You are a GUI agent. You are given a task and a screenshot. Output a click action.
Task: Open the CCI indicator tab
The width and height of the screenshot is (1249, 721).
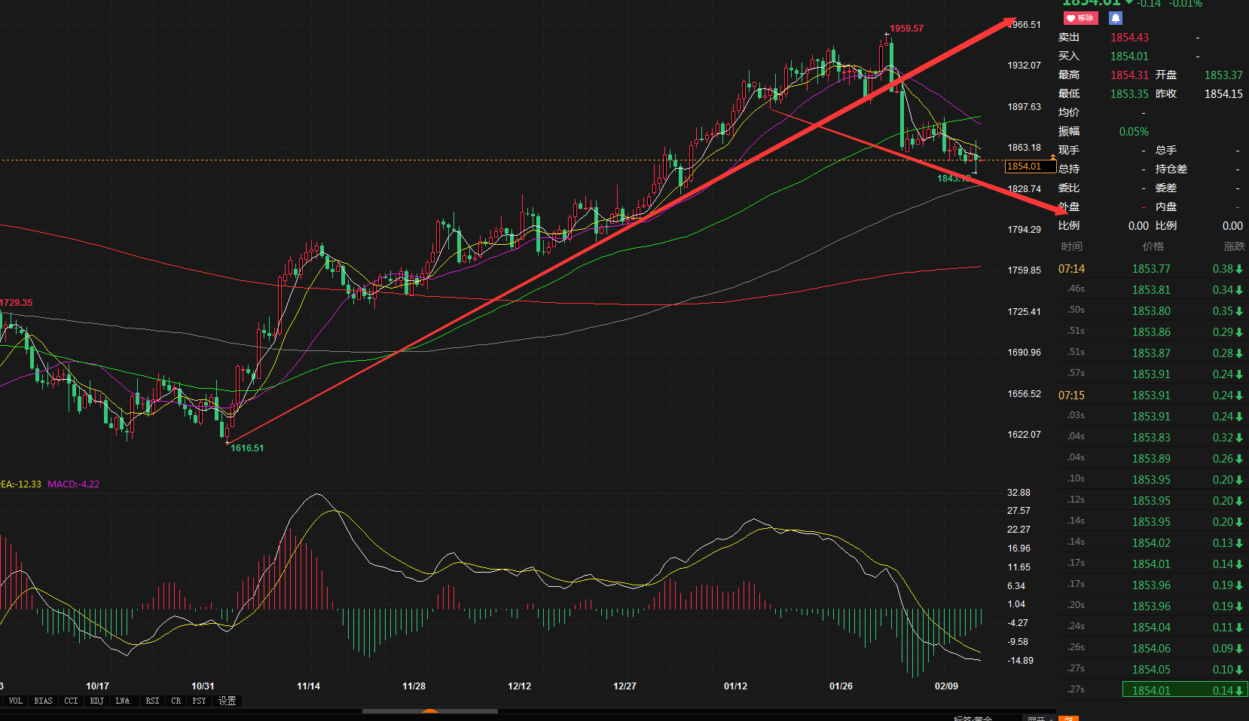(71, 701)
